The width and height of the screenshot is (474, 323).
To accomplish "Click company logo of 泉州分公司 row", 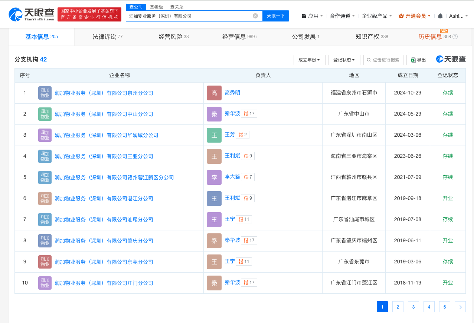I will coord(45,93).
